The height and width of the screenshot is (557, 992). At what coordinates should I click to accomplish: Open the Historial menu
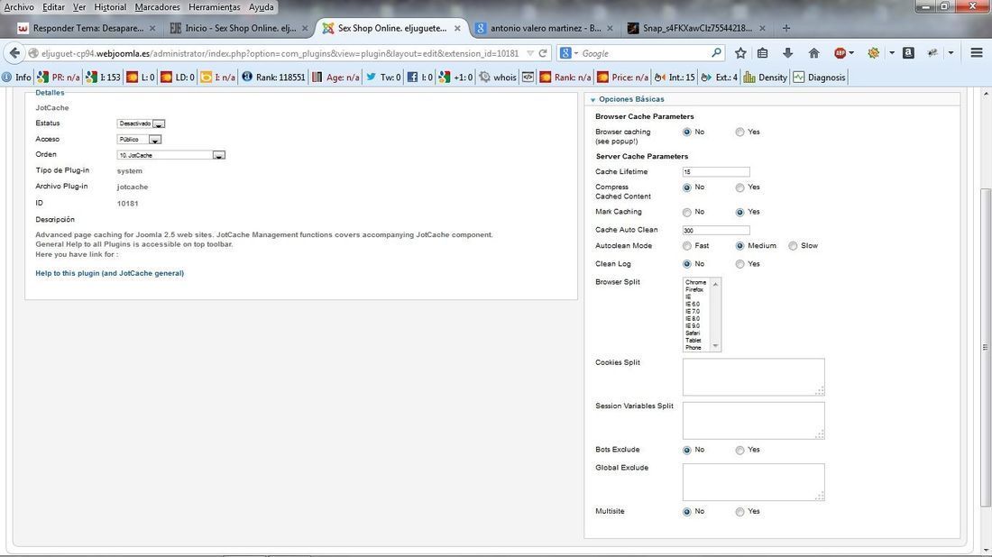tap(110, 7)
